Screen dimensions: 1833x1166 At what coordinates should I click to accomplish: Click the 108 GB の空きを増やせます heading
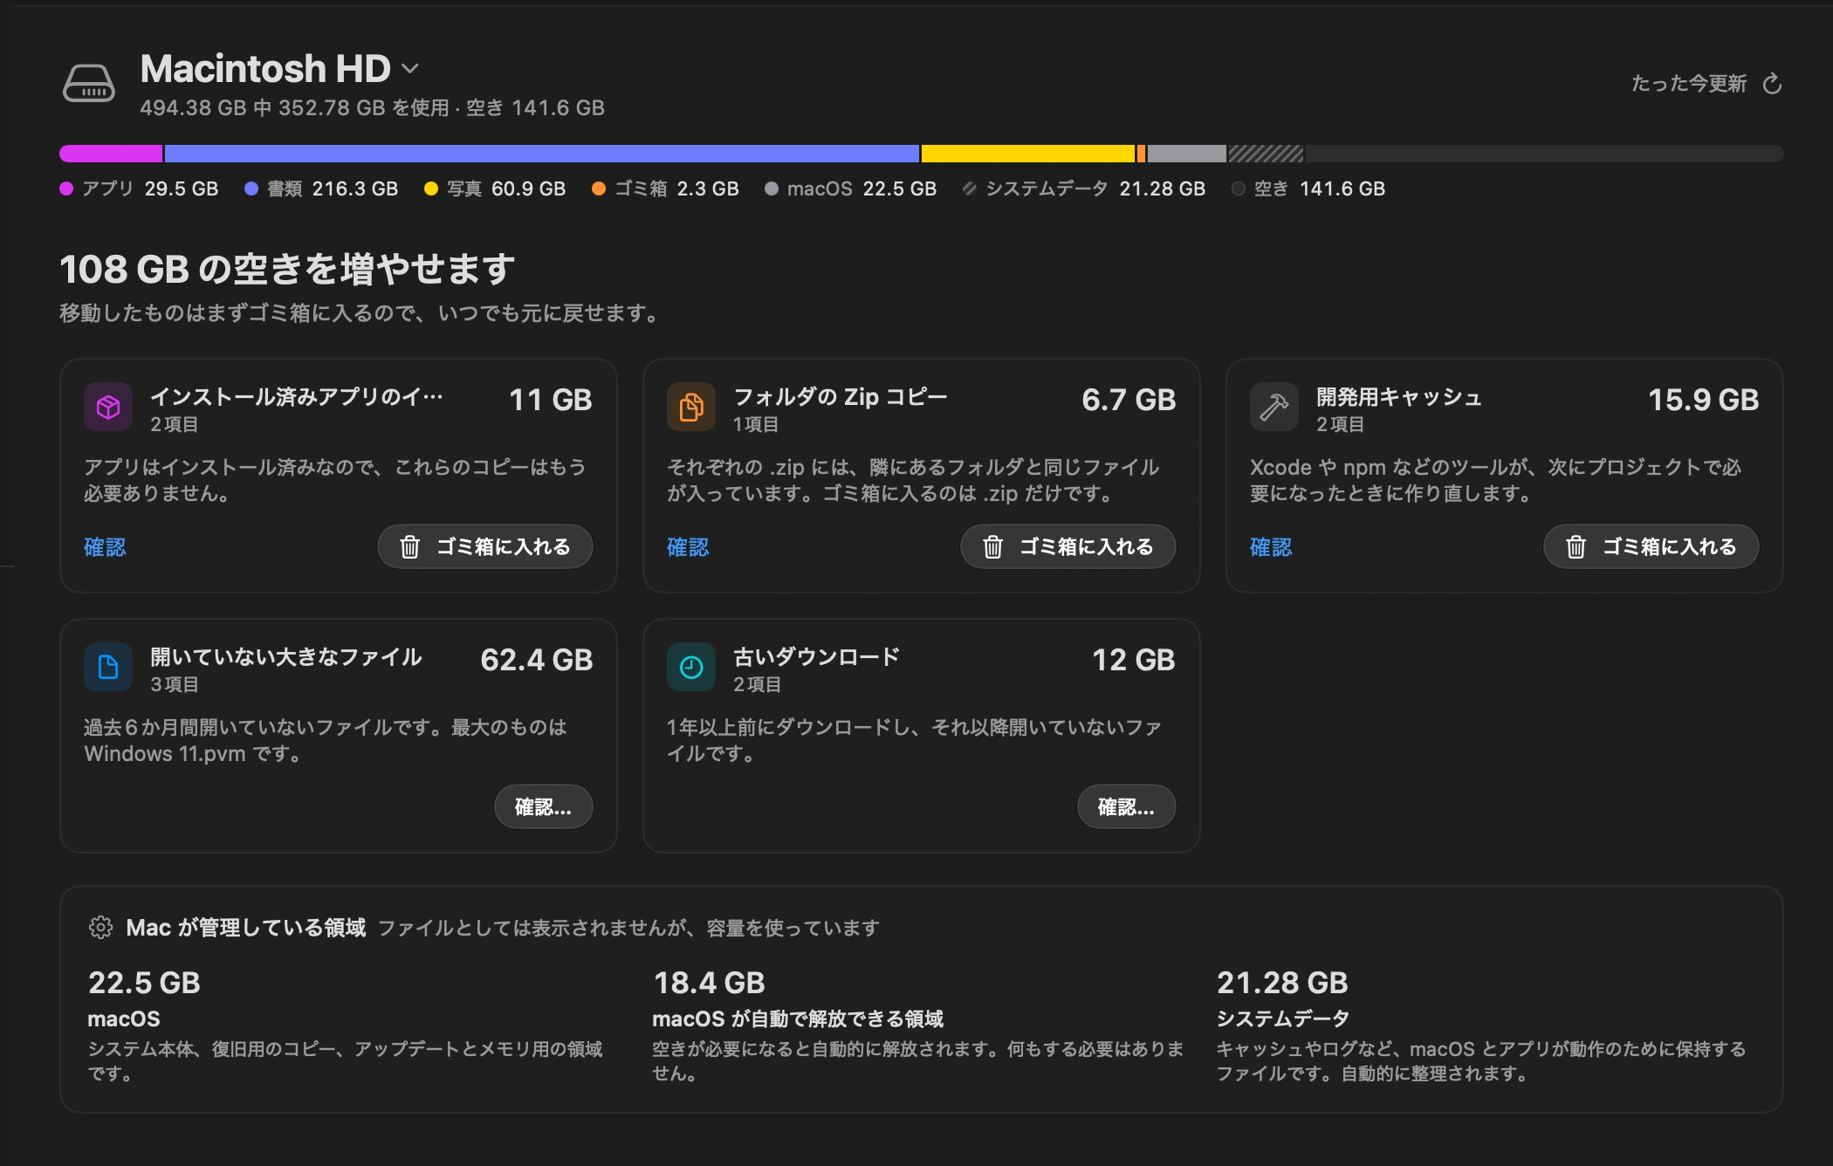tap(287, 269)
